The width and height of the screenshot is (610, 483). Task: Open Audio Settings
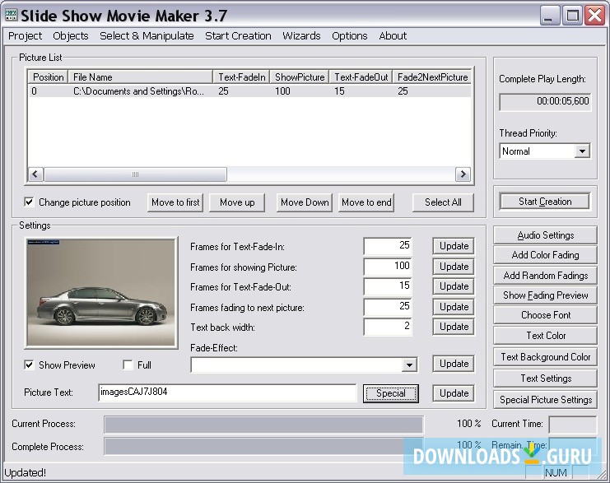coord(546,235)
